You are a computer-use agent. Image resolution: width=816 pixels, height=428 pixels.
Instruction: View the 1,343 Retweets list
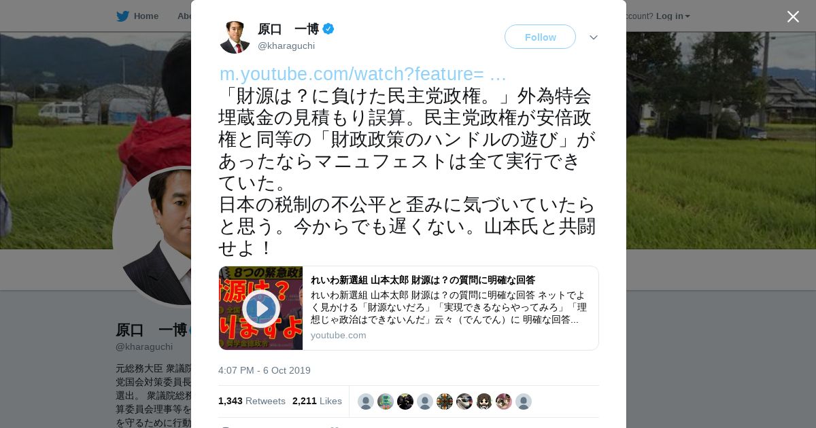252,401
